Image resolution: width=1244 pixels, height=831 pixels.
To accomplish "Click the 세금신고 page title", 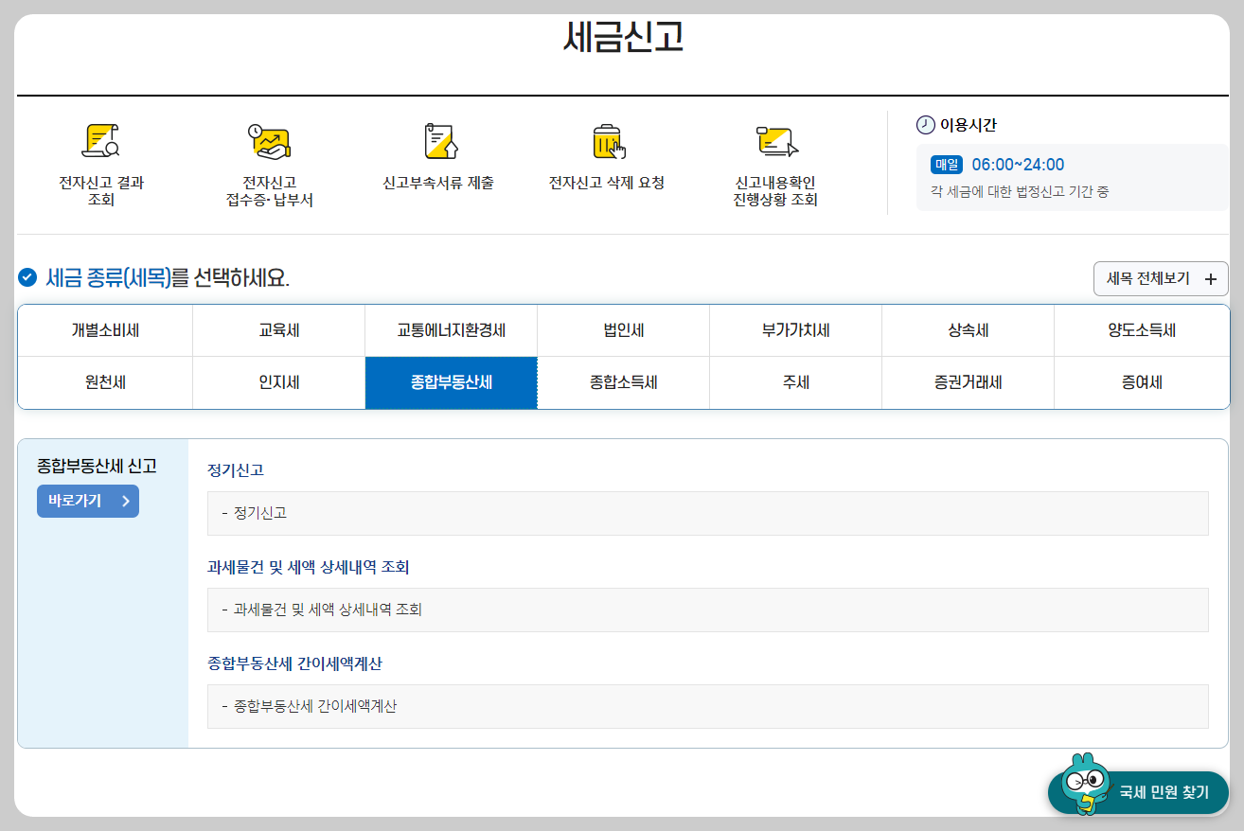I will [x=622, y=37].
